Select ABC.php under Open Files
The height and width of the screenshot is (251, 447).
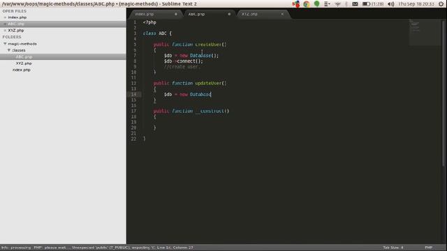point(16,24)
